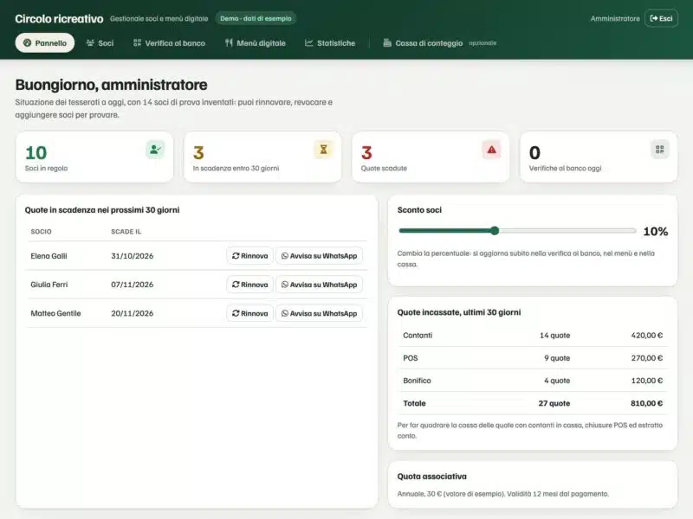Click the name Matteo Gentile
This screenshot has height=519, width=693.
(x=55, y=313)
